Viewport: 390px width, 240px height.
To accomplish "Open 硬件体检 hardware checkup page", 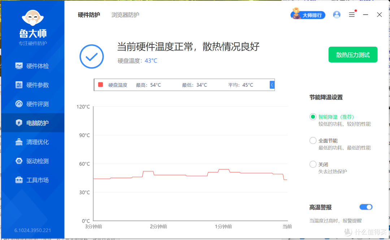I will click(x=32, y=66).
